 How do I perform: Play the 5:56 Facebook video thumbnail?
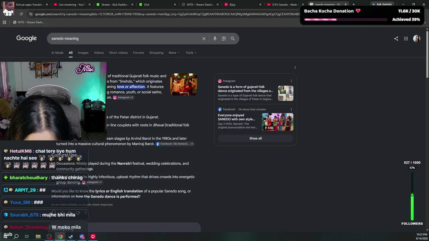[278, 122]
